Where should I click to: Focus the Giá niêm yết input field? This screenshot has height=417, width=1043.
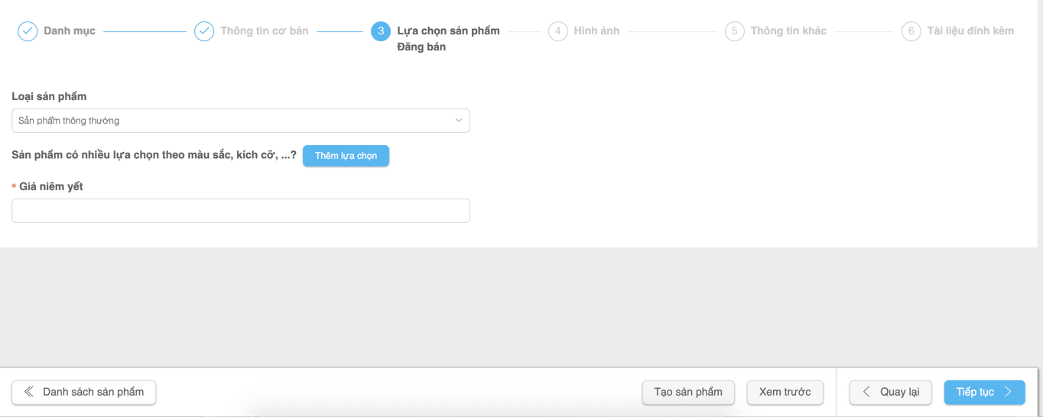coord(241,211)
